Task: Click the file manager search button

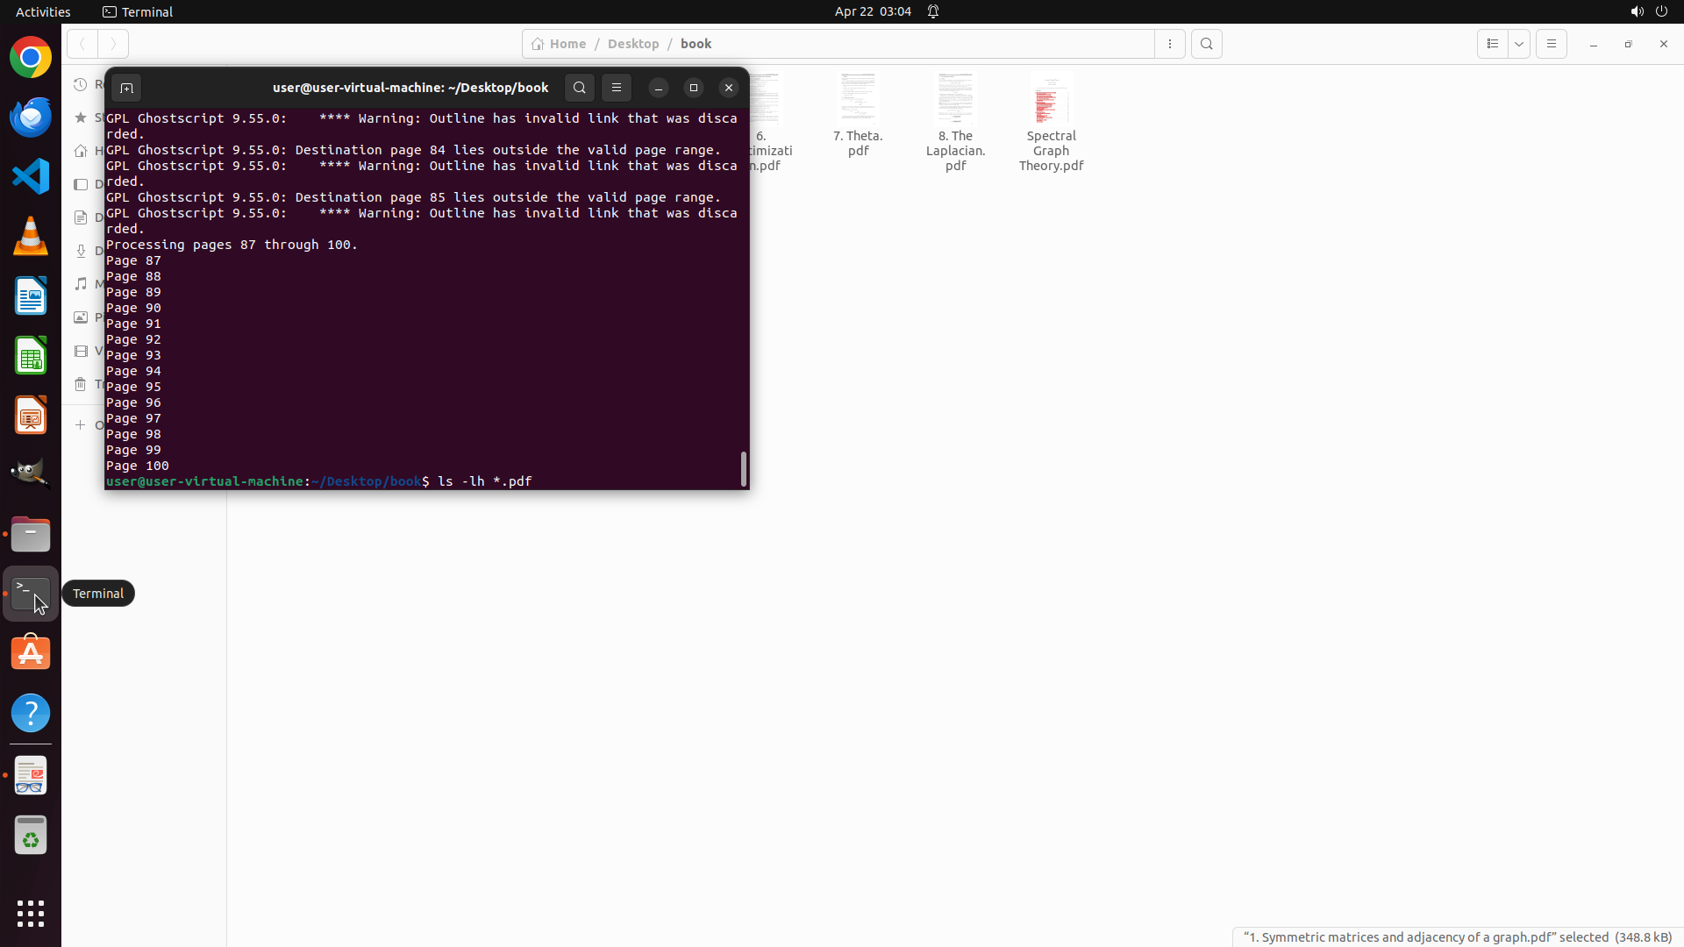Action: coord(1206,44)
